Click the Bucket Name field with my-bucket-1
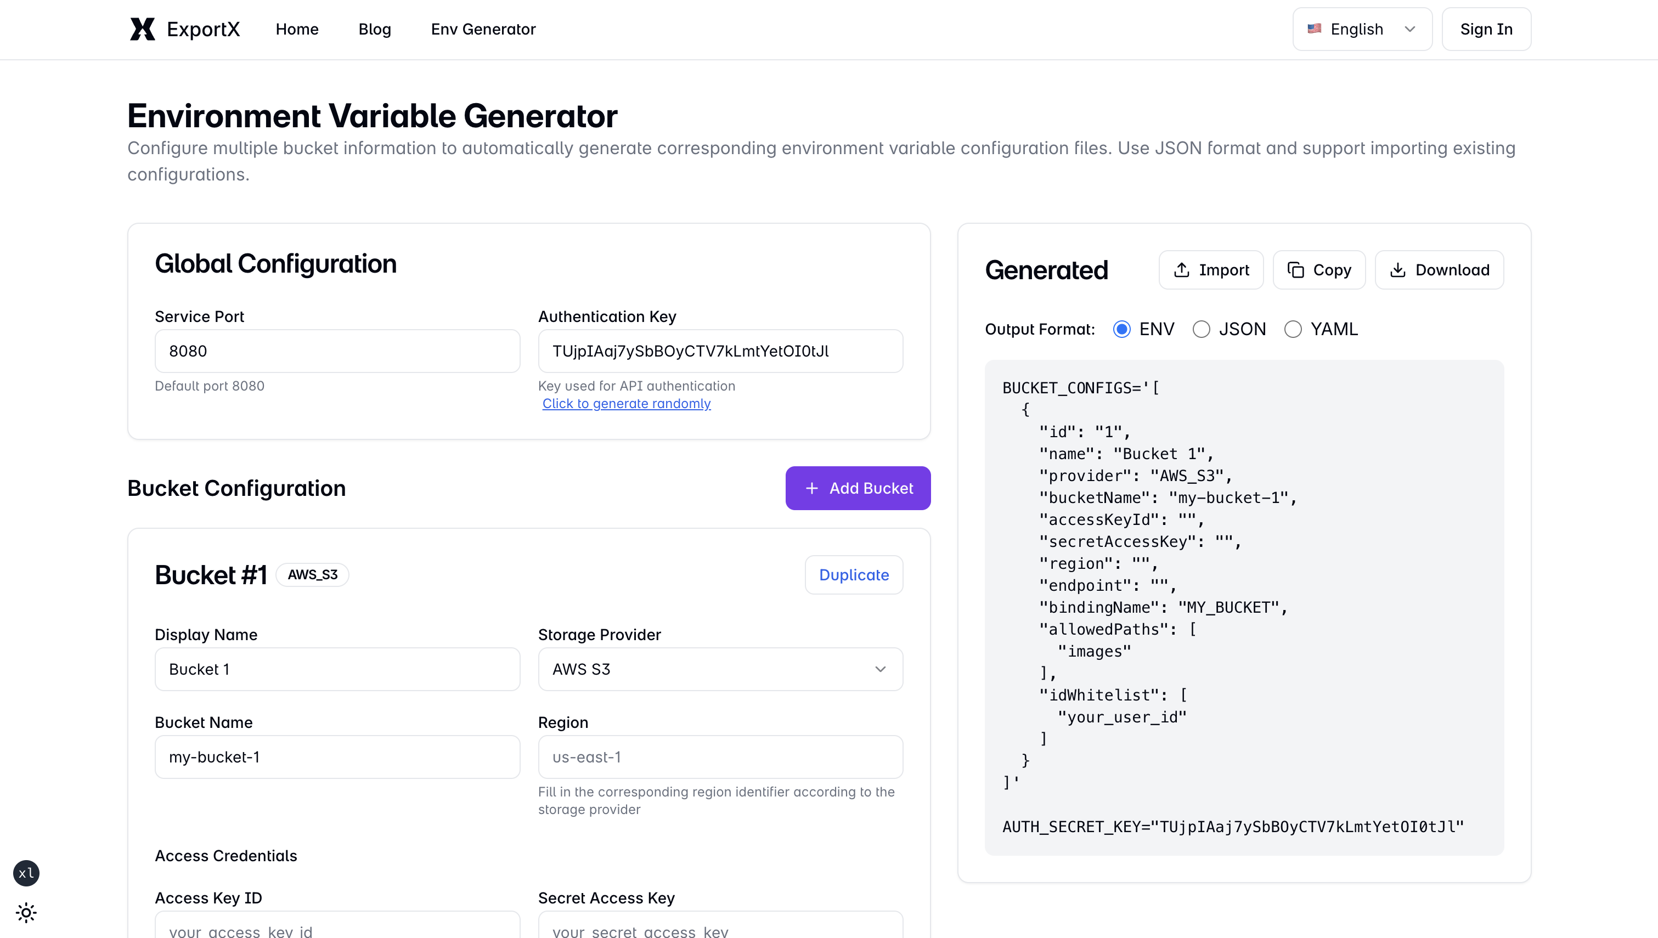The height and width of the screenshot is (938, 1658). 337,757
